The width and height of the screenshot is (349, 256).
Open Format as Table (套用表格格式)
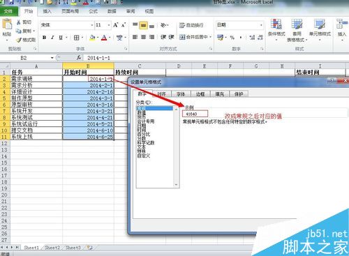tap(297, 30)
